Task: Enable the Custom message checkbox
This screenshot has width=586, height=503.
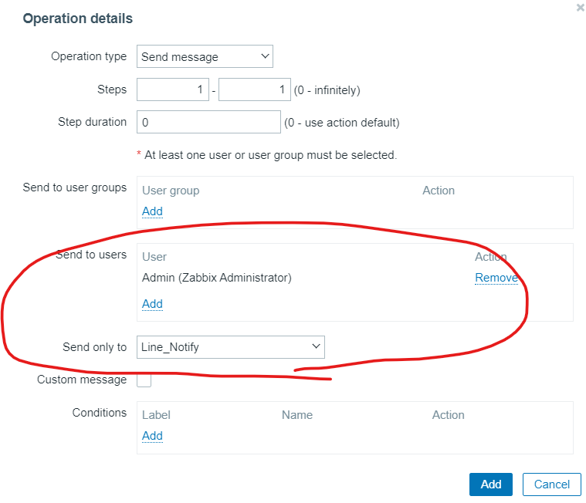Action: (x=144, y=380)
